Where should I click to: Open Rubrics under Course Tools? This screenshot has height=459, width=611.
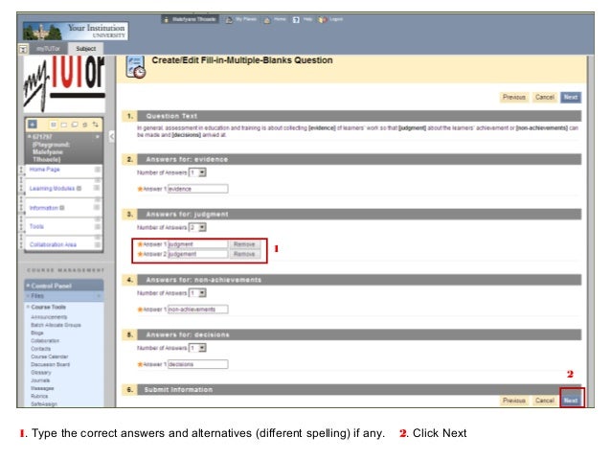[x=39, y=396]
